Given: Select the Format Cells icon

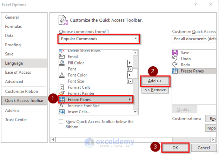Looking at the screenshot, I should point(62,87).
